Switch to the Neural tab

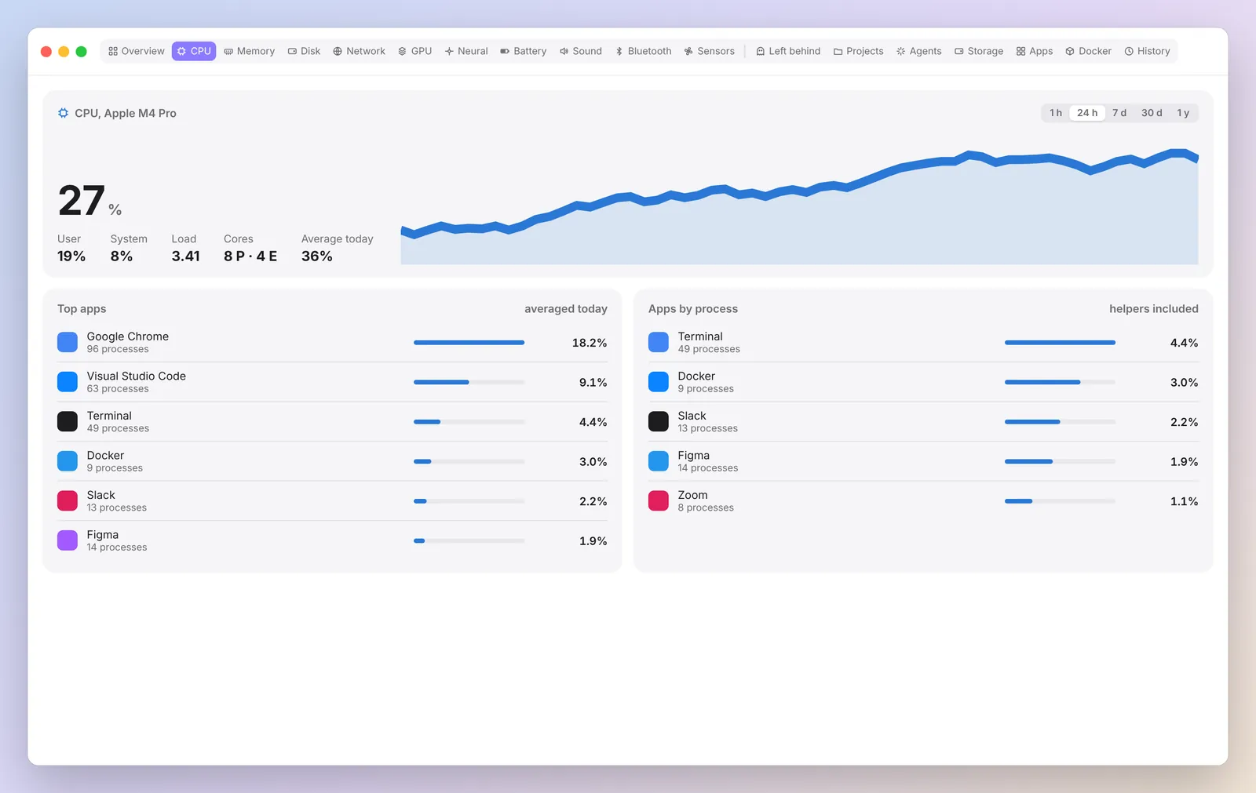(x=466, y=51)
